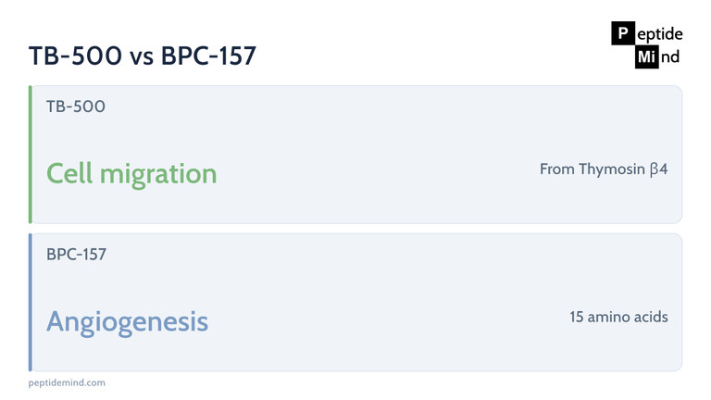Click 'vs' in the main title
711x400 pixels.
142,57
